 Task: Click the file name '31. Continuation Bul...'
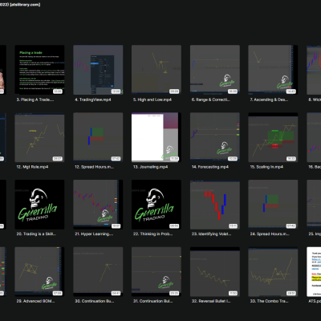[153, 301]
